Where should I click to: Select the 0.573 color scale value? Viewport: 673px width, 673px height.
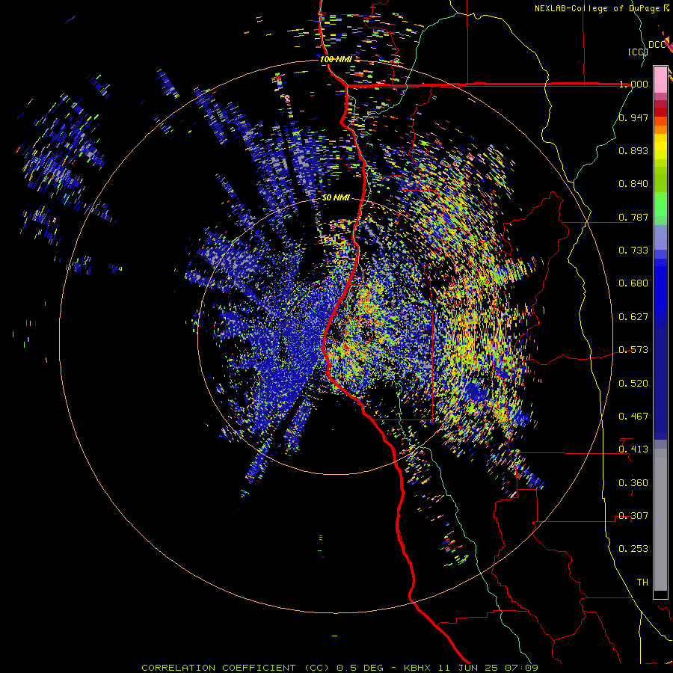[633, 350]
